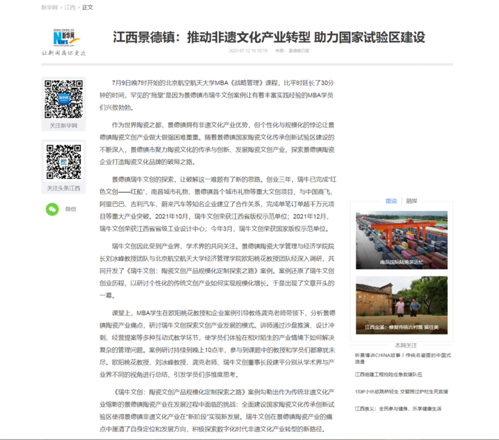Click the article headline 江西景德镇
The image size is (499, 440).
[269, 37]
